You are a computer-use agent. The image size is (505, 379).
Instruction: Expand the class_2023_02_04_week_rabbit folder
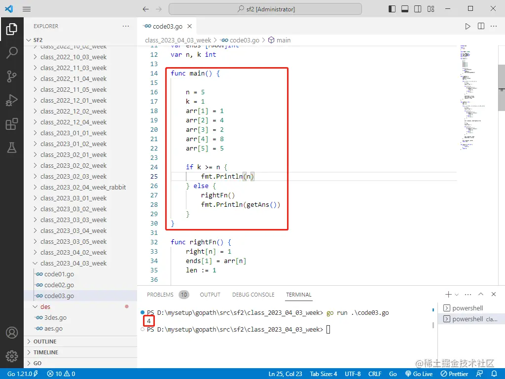pos(80,187)
